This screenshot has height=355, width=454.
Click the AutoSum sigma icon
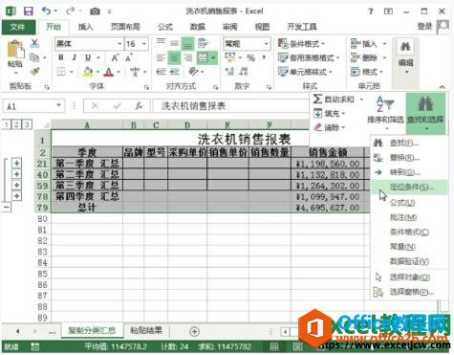tap(317, 100)
